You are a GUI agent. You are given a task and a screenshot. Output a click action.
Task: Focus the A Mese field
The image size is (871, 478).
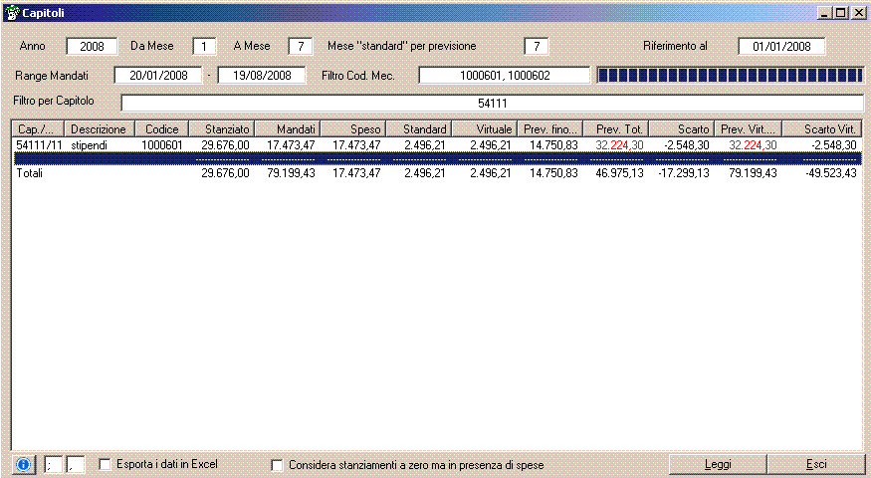[x=301, y=46]
